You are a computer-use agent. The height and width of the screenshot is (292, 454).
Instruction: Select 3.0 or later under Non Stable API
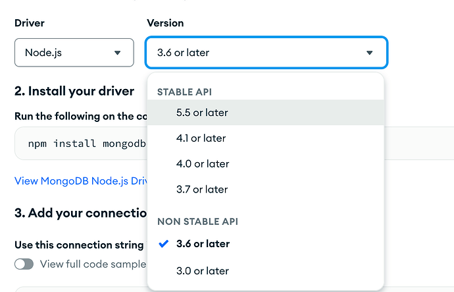pyautogui.click(x=202, y=270)
